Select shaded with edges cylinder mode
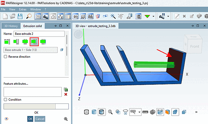208x124 pixels. pos(102,112)
